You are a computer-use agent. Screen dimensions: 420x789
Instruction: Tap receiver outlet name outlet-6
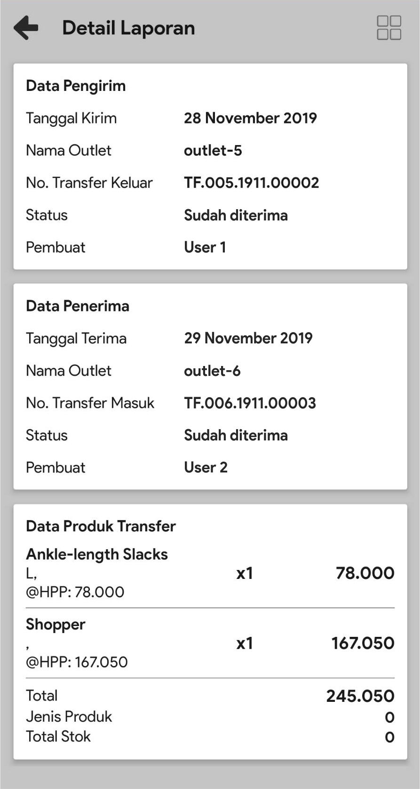pyautogui.click(x=212, y=371)
